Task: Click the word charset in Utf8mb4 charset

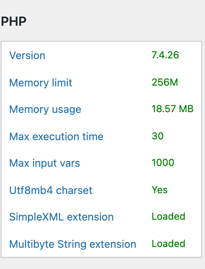Action: (74, 190)
